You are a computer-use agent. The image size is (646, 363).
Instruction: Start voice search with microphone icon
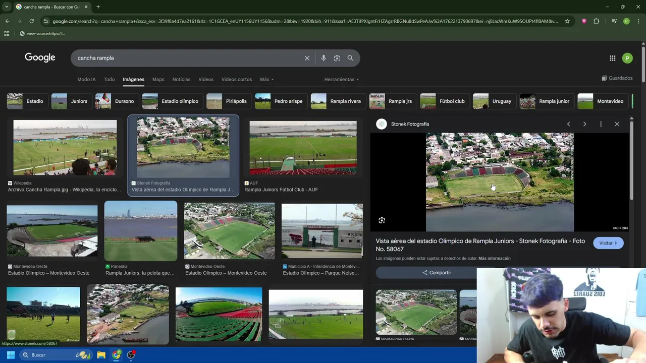[324, 58]
